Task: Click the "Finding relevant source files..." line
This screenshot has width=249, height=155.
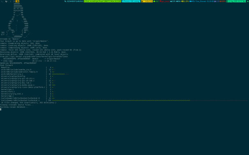Action: (17, 105)
